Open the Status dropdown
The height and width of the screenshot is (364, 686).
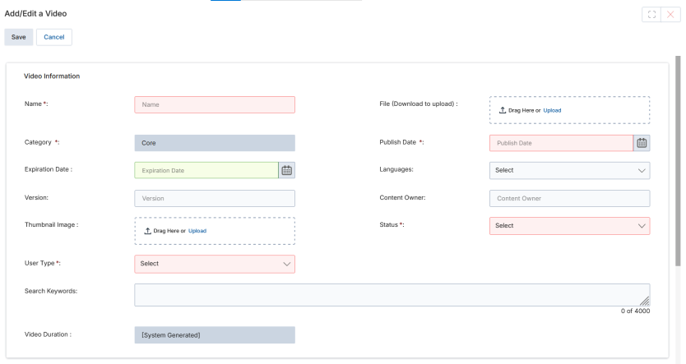pyautogui.click(x=570, y=226)
